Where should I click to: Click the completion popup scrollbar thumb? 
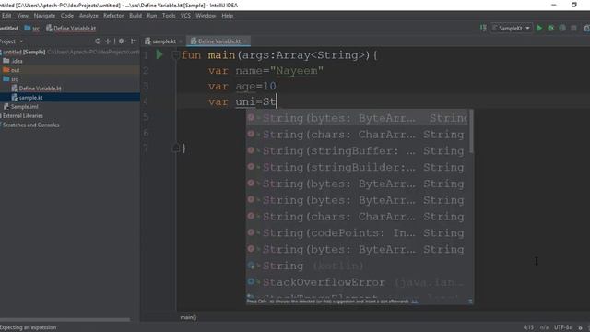[x=471, y=132]
